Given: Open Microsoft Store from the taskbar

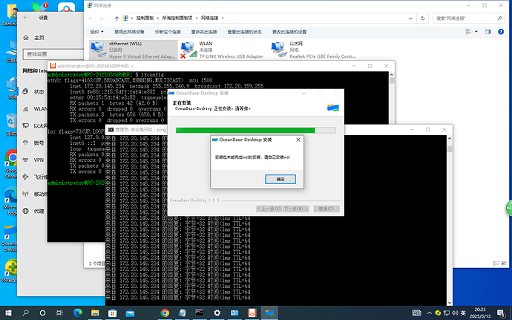Looking at the screenshot, I should tap(113, 313).
